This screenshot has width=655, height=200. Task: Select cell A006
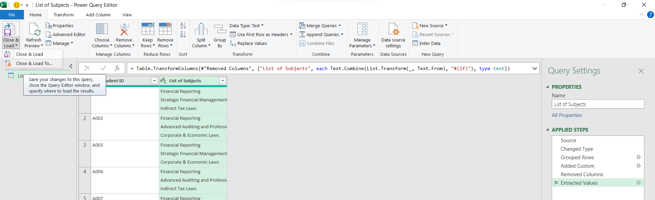pyautogui.click(x=125, y=180)
